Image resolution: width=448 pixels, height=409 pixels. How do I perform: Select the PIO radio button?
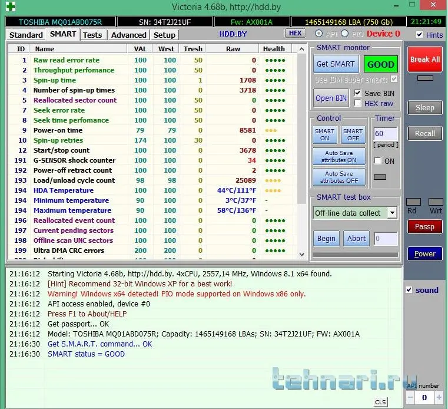pos(344,34)
